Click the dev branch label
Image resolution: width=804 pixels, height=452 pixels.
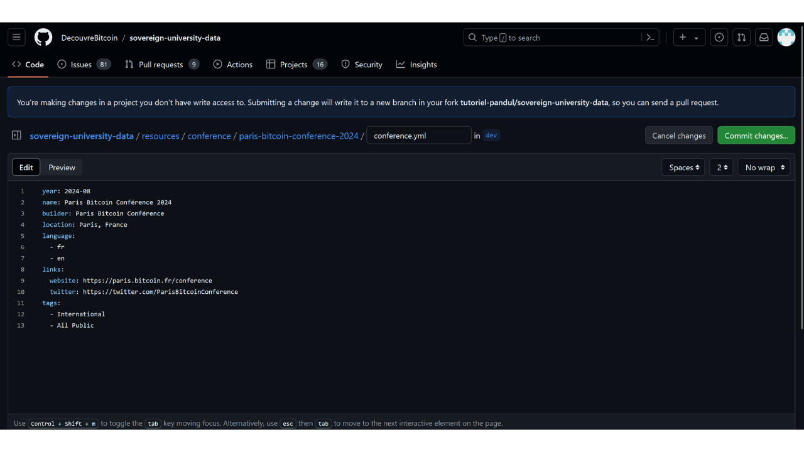coord(491,135)
